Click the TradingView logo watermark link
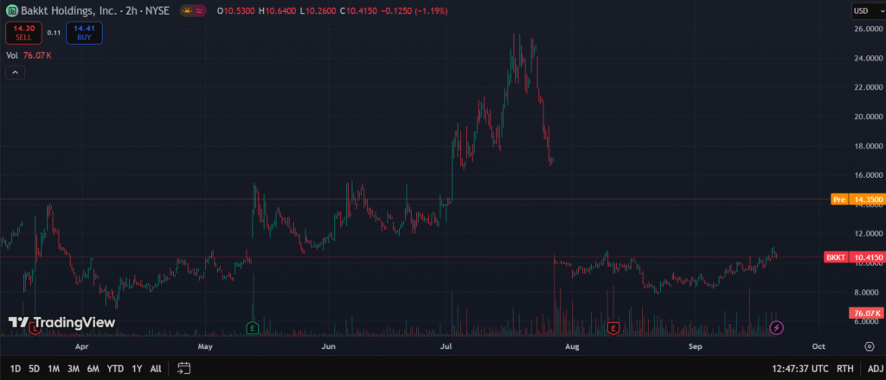The width and height of the screenshot is (886, 380). (61, 322)
